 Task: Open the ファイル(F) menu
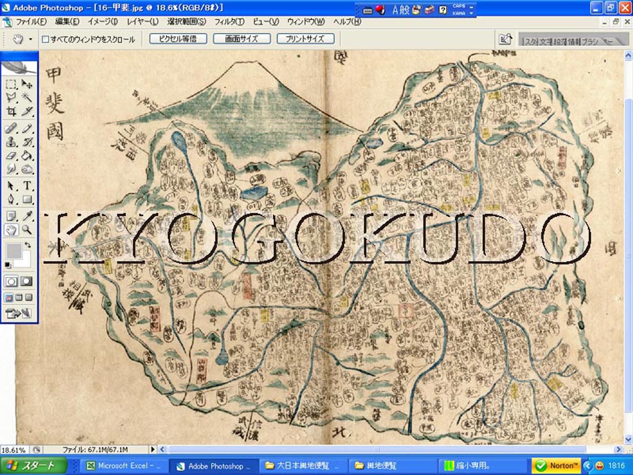pyautogui.click(x=31, y=22)
